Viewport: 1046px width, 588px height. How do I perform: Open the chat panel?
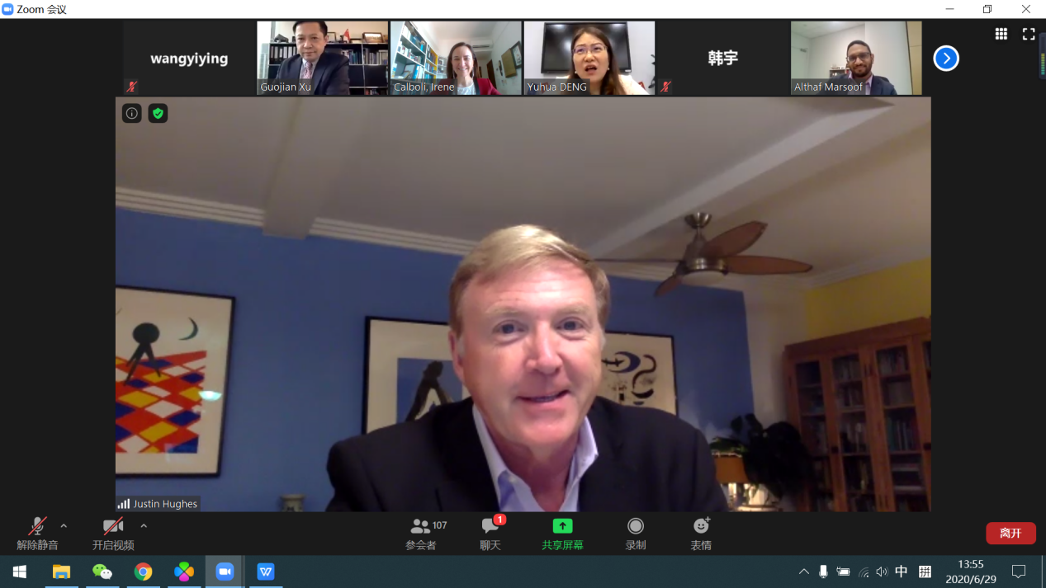tap(490, 533)
